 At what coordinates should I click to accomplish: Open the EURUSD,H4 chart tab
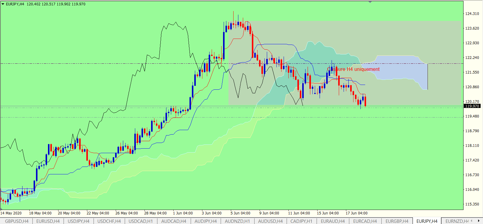[48, 221]
